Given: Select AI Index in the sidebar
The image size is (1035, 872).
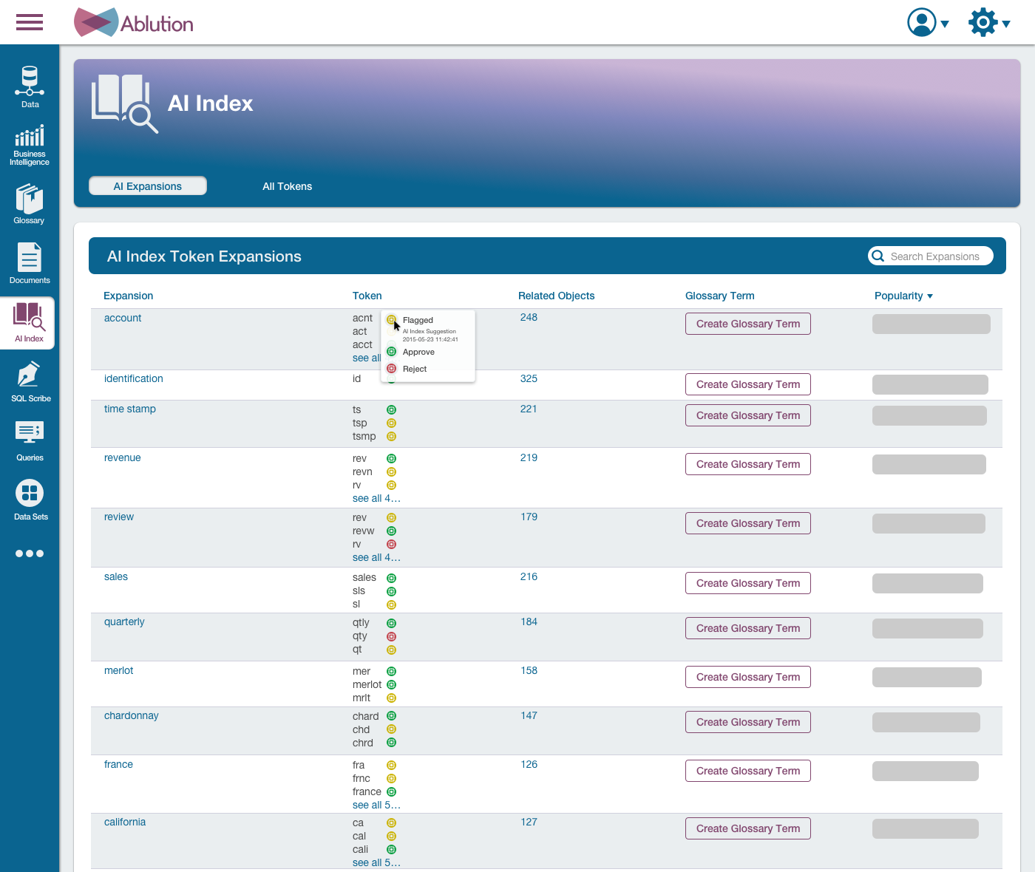Looking at the screenshot, I should coord(29,323).
